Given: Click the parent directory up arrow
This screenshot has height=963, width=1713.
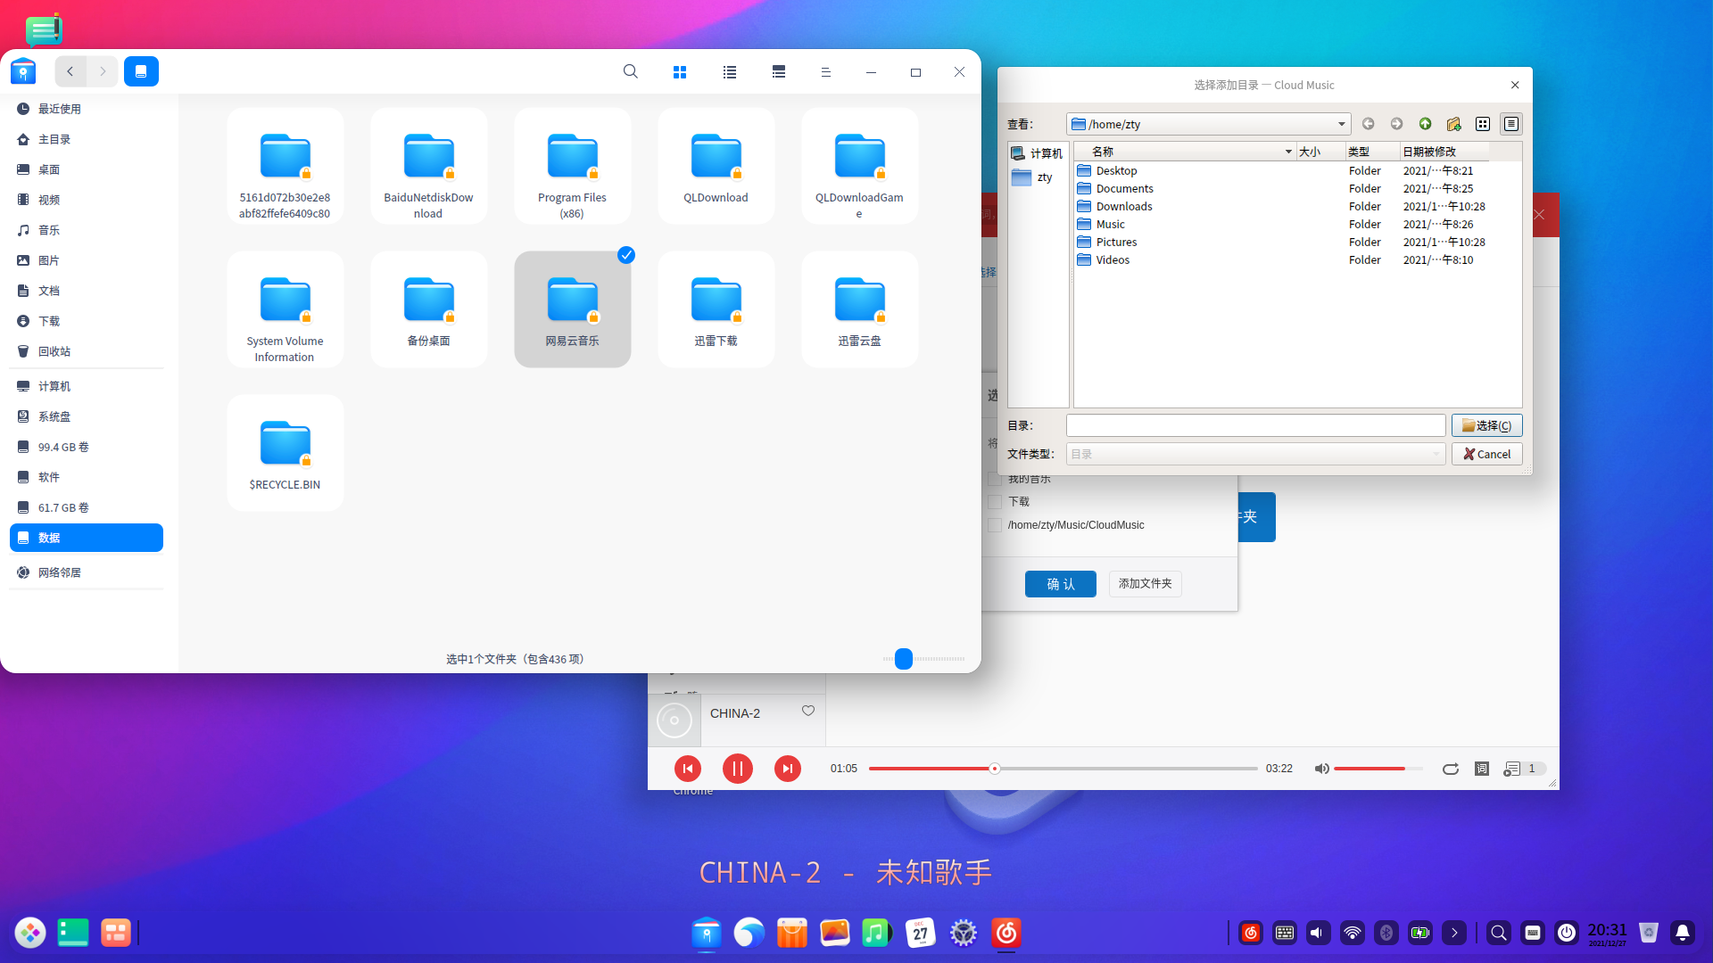Looking at the screenshot, I should [1425, 124].
